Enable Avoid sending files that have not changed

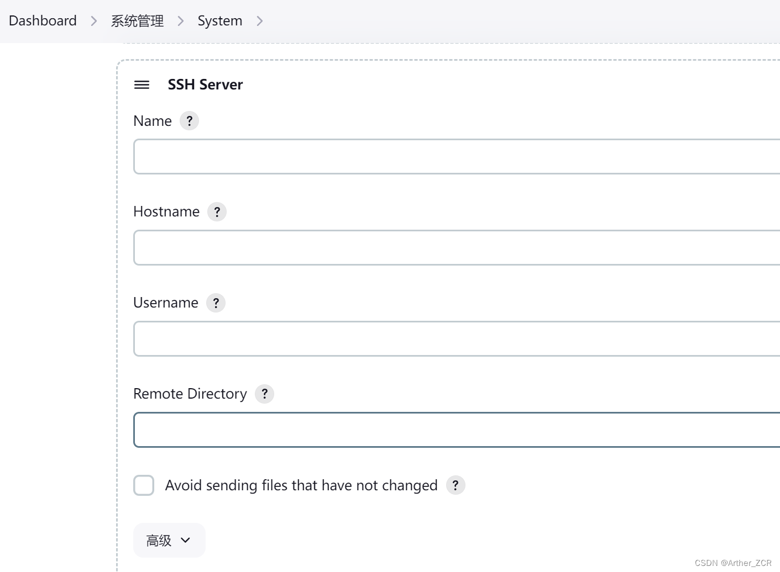tap(144, 485)
